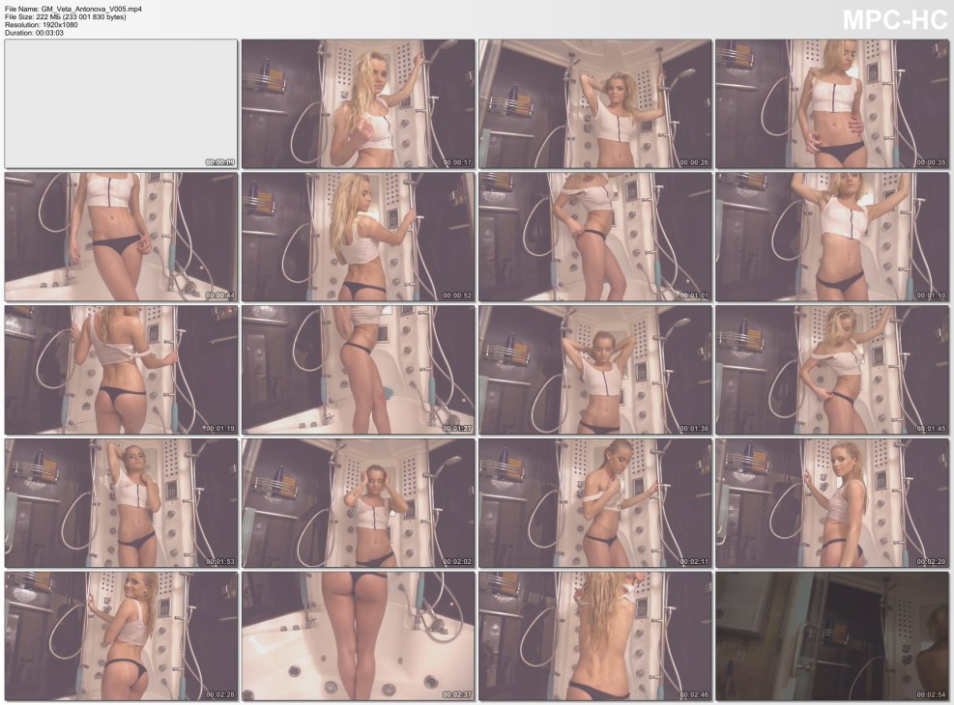Open the bathtub thumbnail at 00:02:37
954x705 pixels.
tap(358, 635)
